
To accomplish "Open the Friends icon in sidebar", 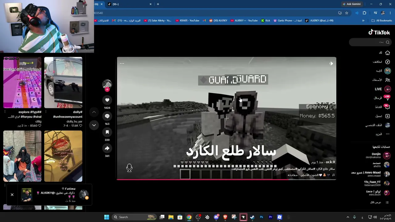I will click(387, 80).
